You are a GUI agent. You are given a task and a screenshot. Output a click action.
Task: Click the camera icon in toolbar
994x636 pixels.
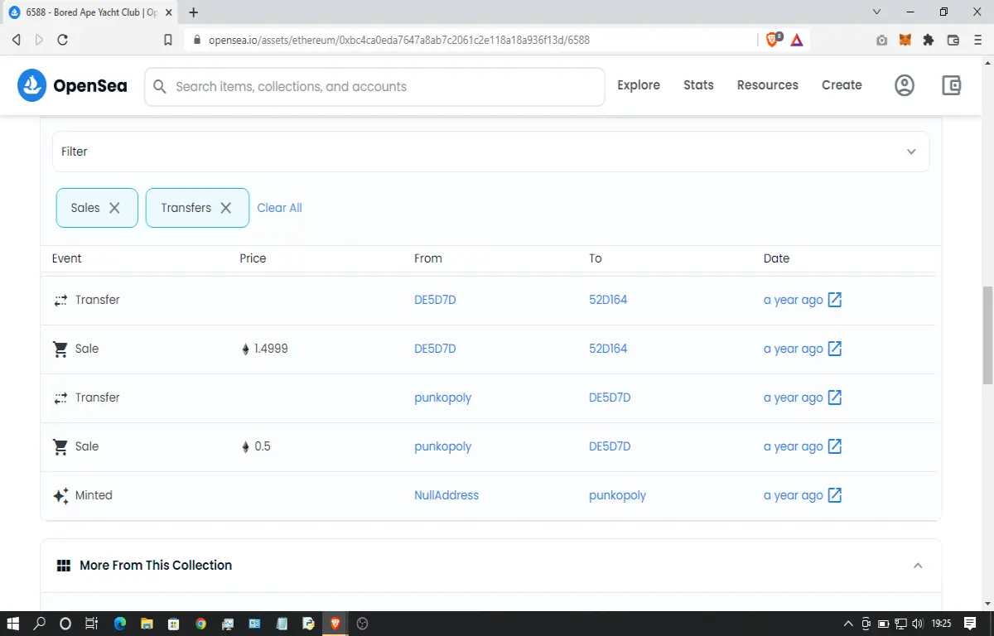coord(882,40)
